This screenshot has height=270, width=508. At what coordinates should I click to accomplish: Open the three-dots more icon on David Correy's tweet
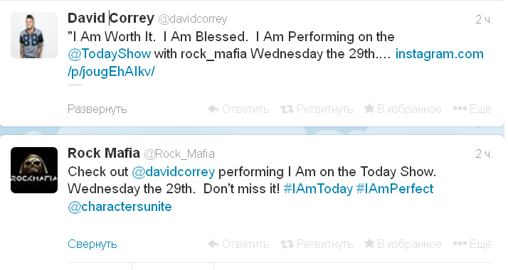coord(460,108)
